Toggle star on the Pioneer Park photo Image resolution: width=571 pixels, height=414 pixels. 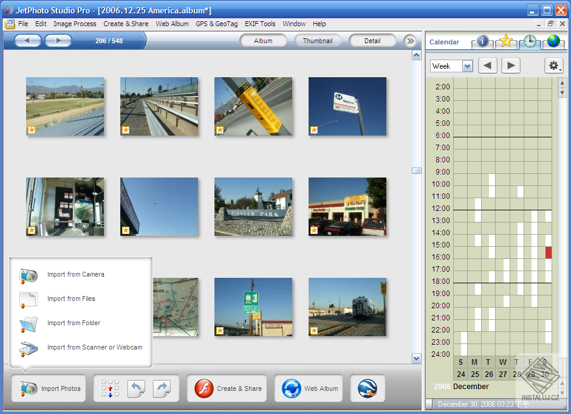(x=220, y=230)
